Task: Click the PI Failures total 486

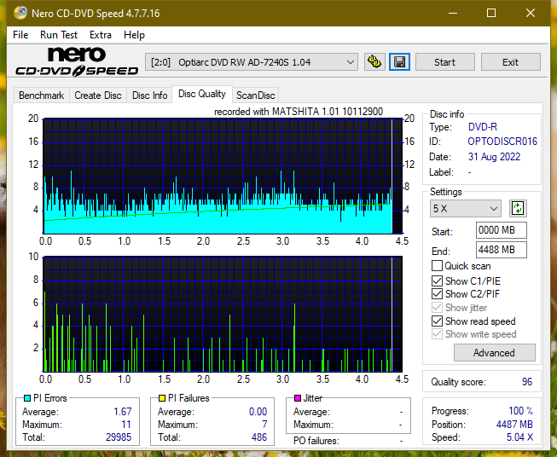Action: click(259, 437)
